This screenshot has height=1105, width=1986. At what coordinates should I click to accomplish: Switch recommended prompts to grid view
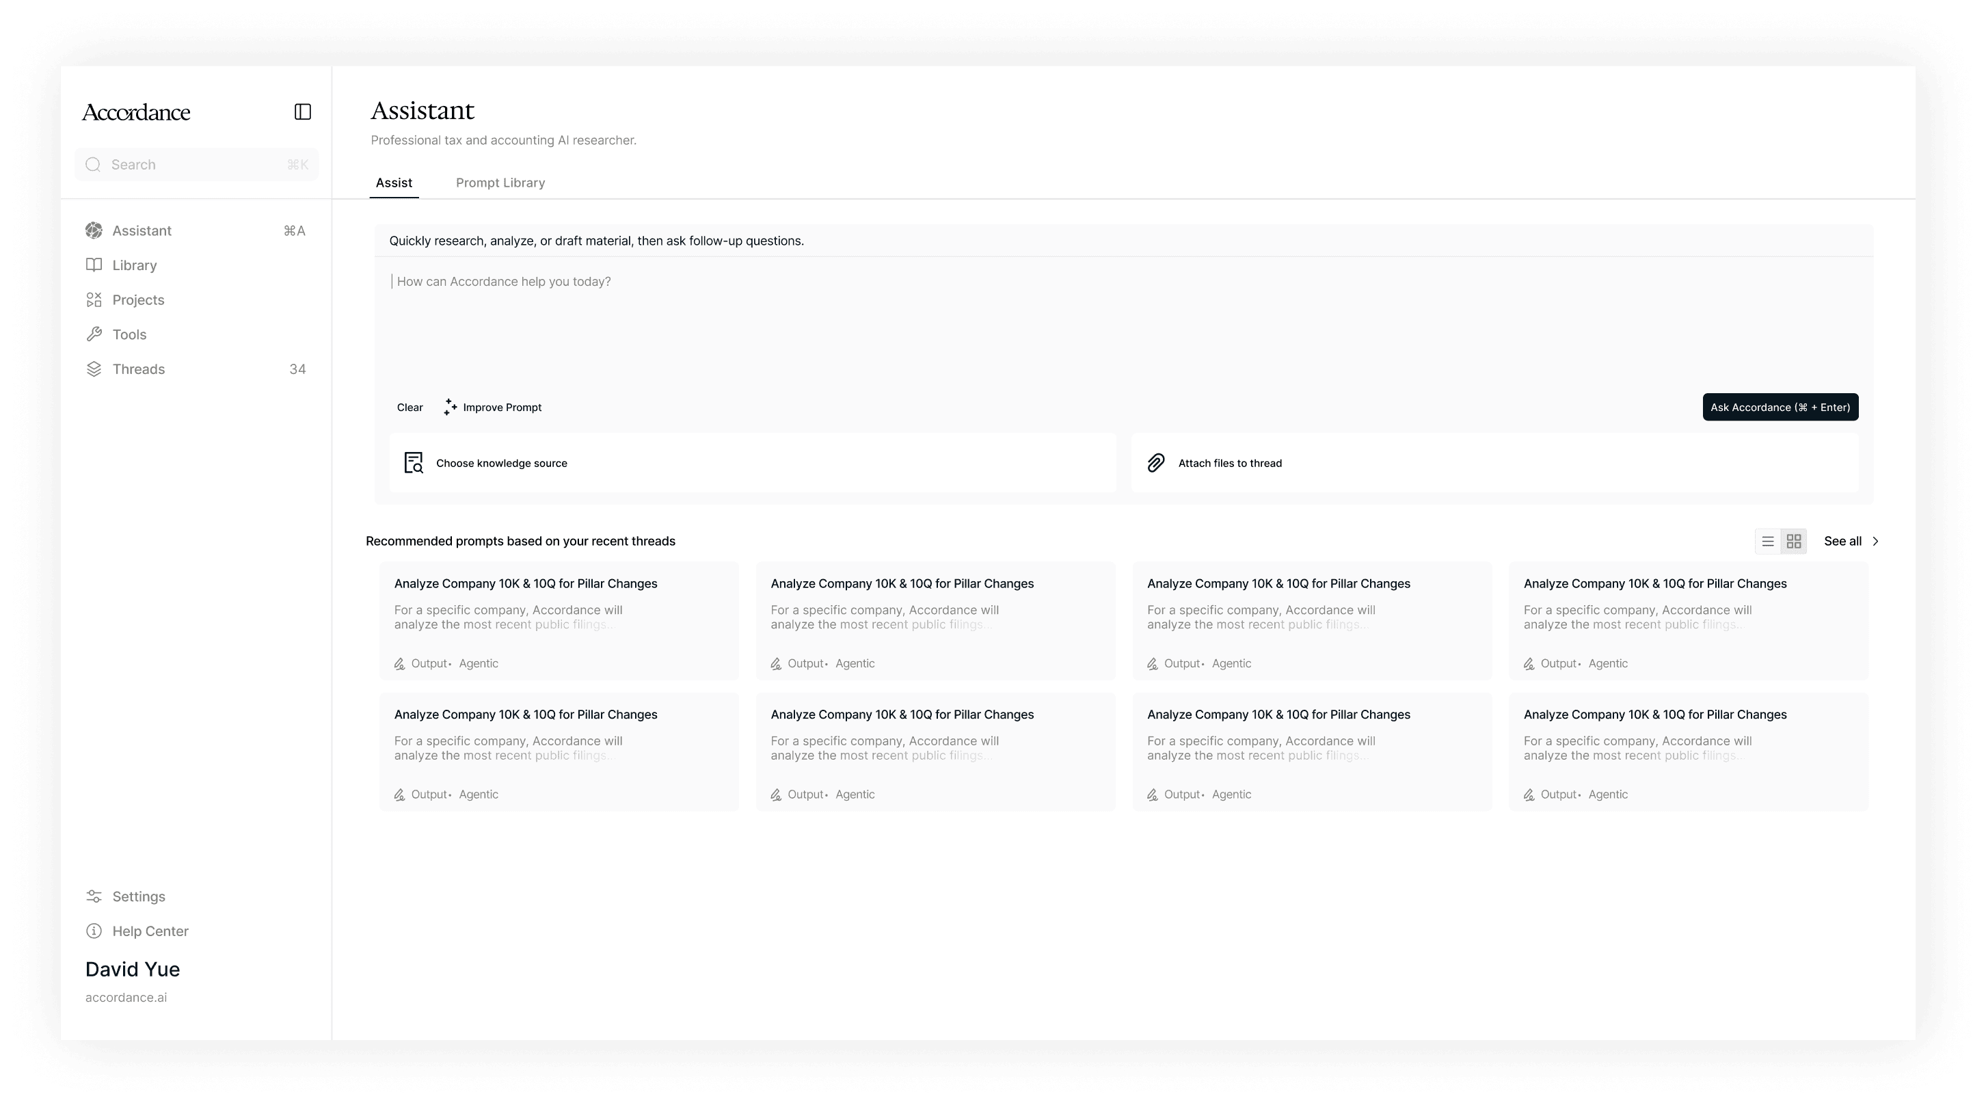1794,542
